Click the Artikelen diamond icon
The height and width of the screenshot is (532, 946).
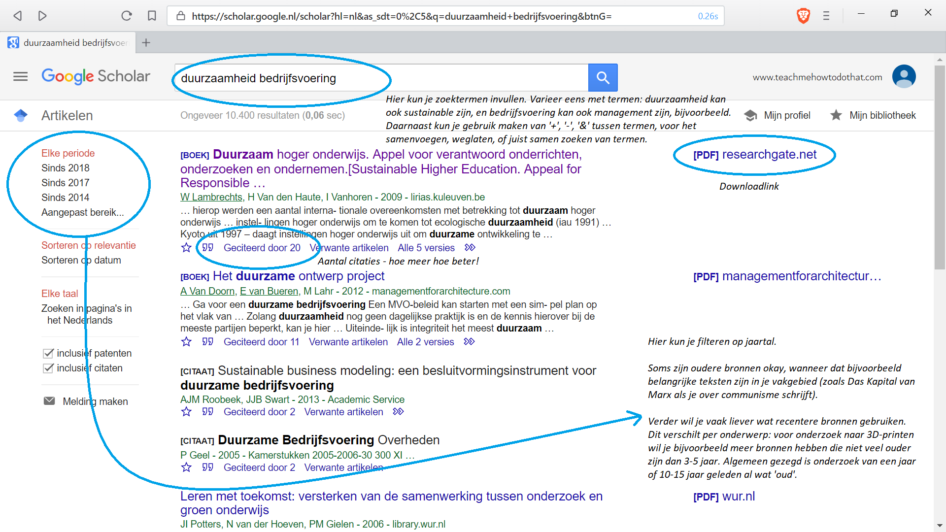coord(21,115)
